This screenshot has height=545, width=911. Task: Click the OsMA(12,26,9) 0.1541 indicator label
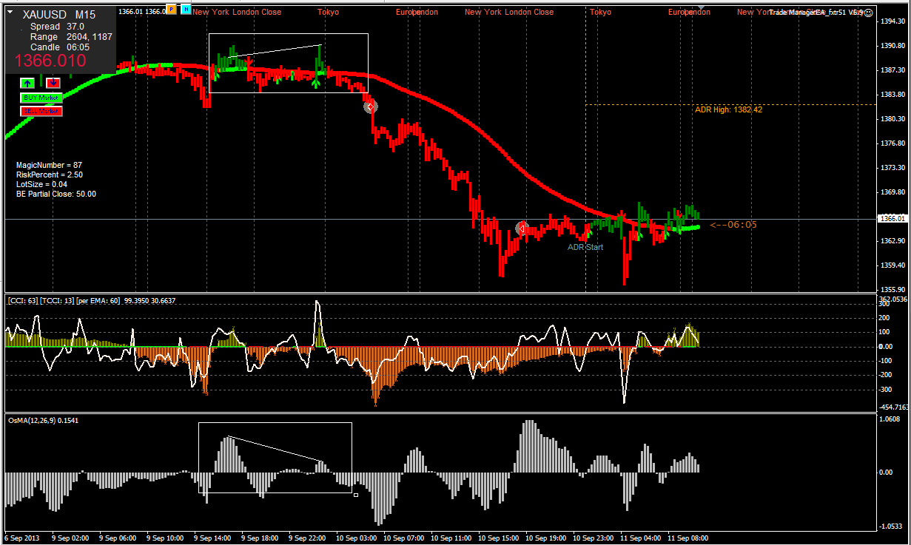click(43, 420)
